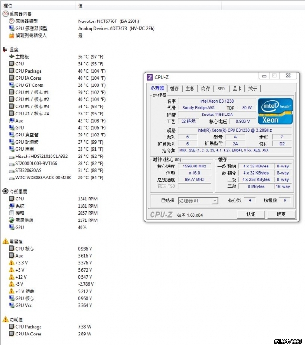The image size is (305, 345).
Task: Switch to the 主板 tab in CPU-Z
Action: 190,88
